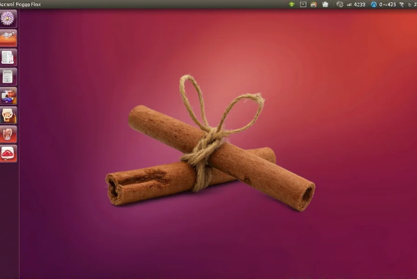Open the white documents launcher icon
Viewport: 417px width, 279px height.
coord(8,57)
